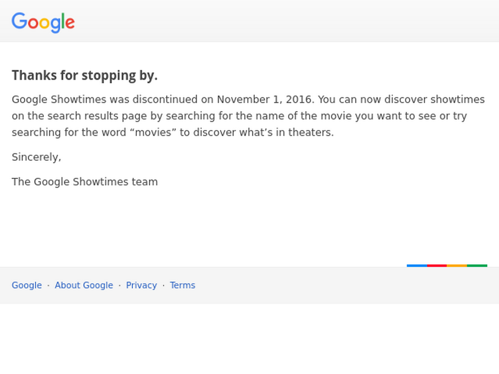Click the green segment of color bar
This screenshot has width=499, height=374.
point(477,265)
